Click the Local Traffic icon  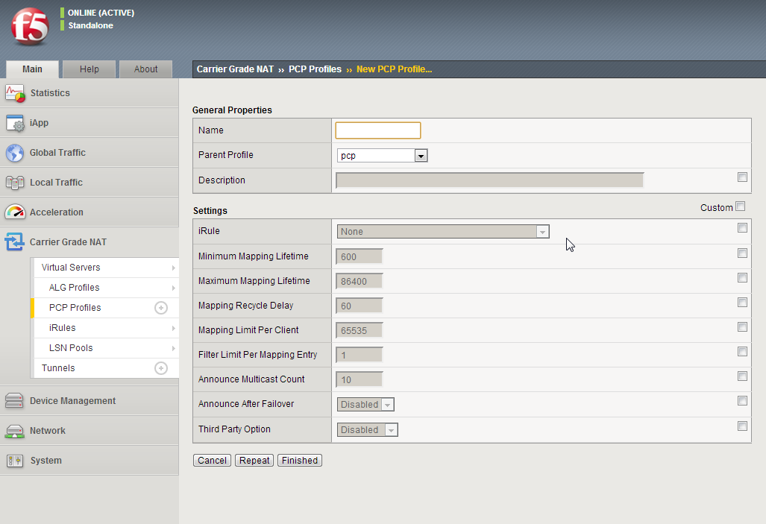15,183
